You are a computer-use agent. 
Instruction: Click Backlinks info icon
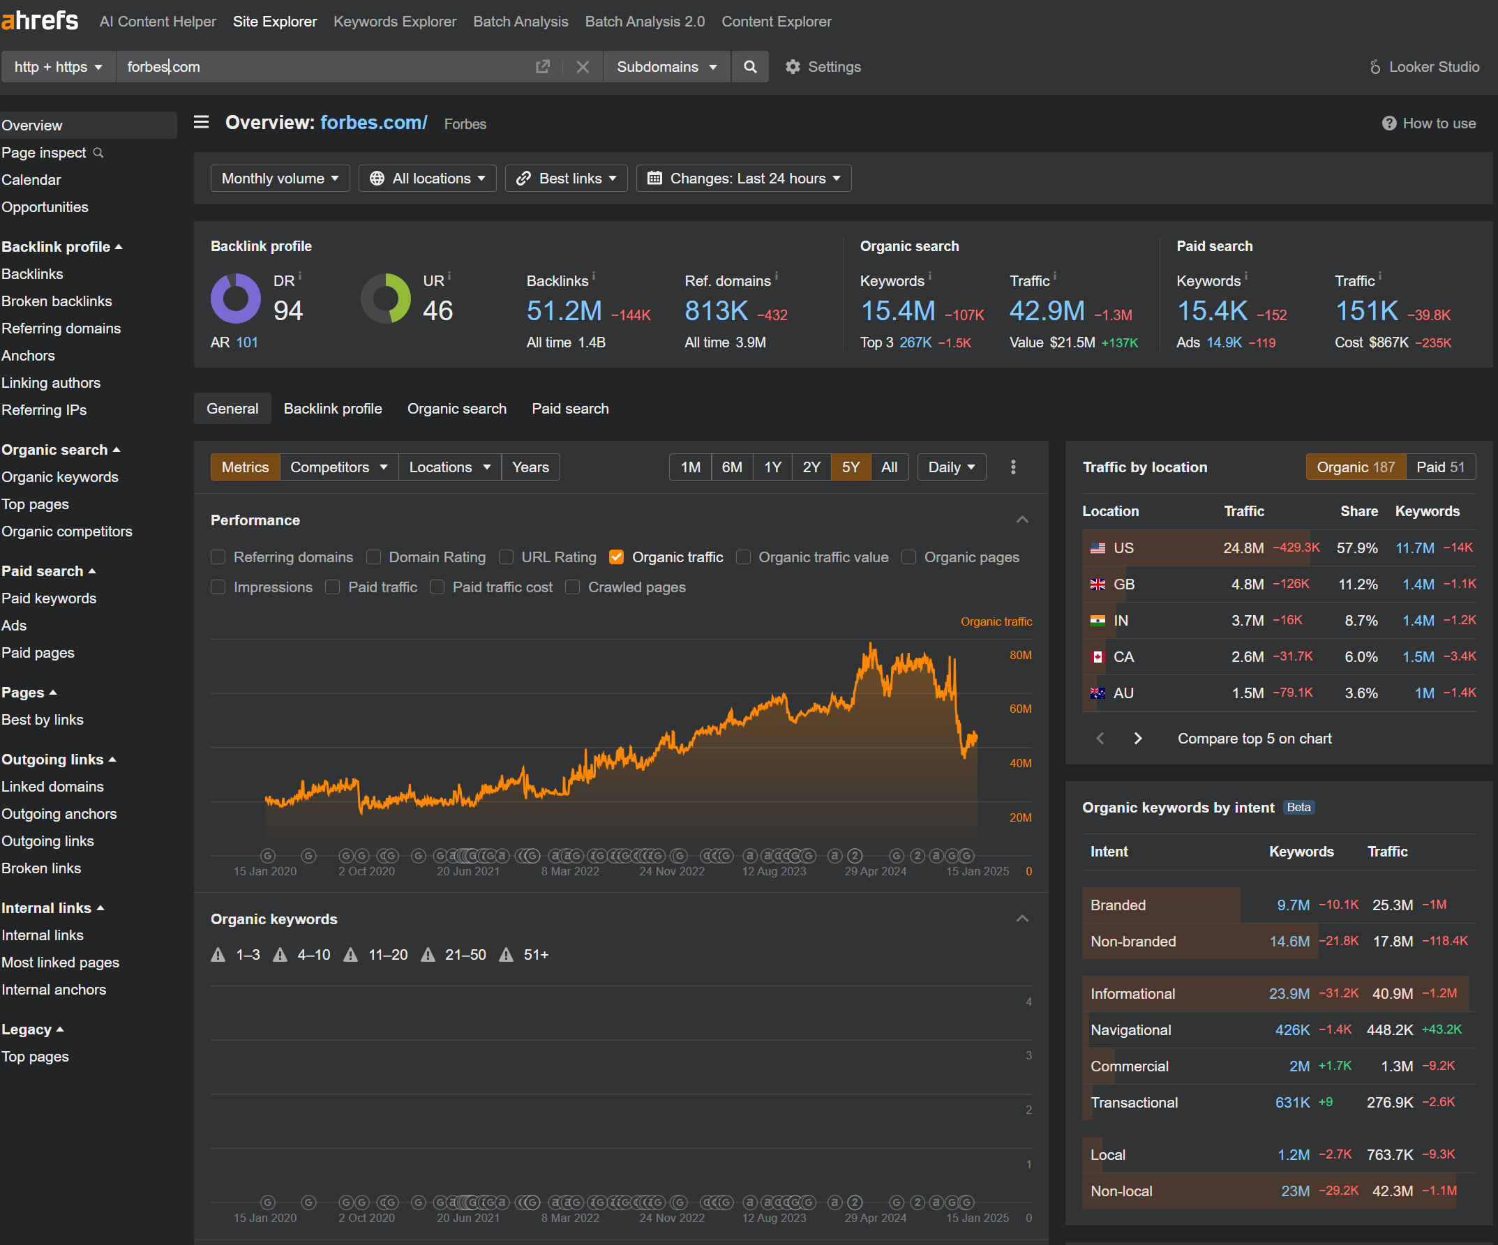[x=594, y=276]
